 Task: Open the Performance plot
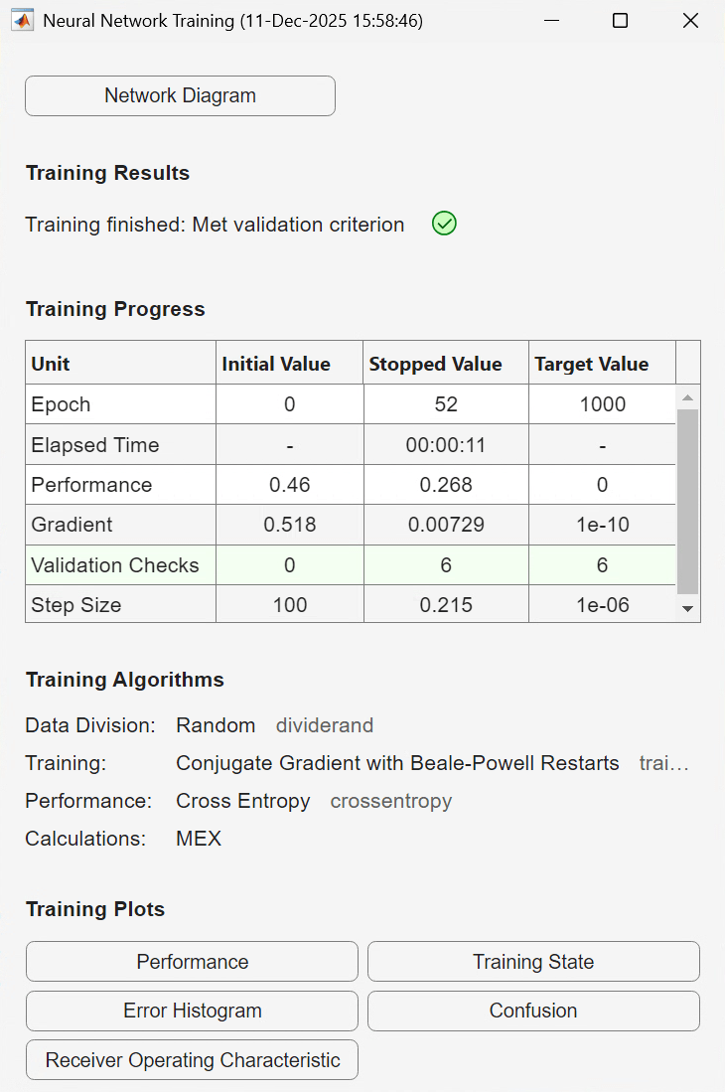click(x=192, y=962)
